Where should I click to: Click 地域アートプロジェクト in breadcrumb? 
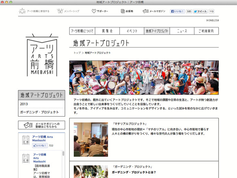coord(98,53)
